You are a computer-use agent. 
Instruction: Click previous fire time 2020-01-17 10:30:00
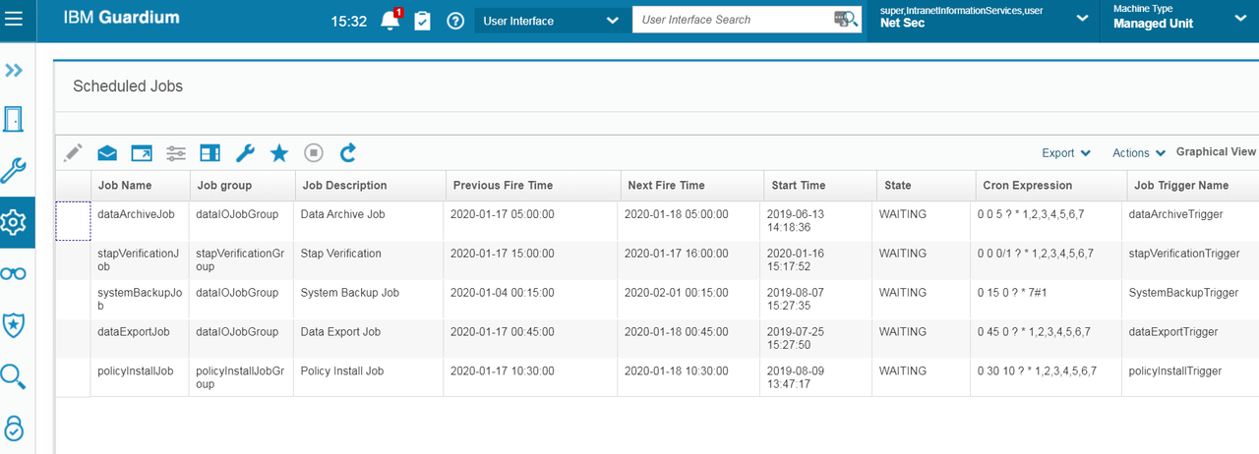coord(502,370)
